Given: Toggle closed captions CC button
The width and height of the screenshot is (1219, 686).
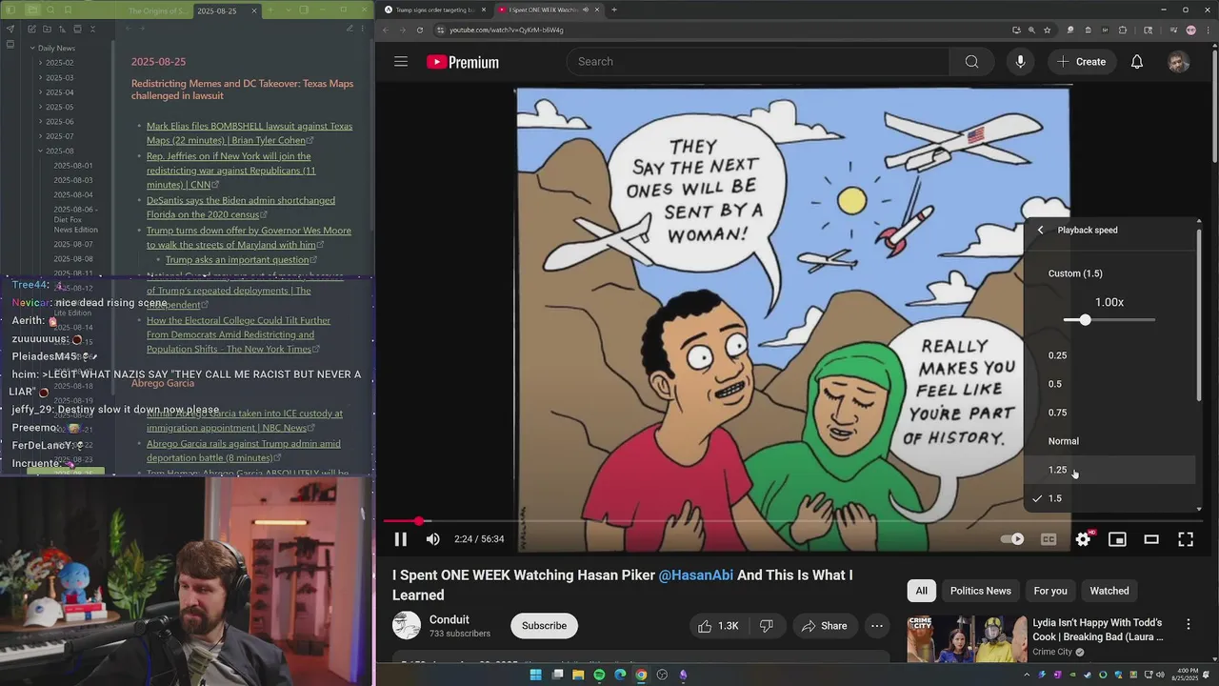Looking at the screenshot, I should [1049, 539].
